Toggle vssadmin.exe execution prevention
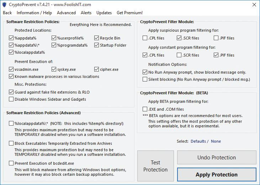 11,69
